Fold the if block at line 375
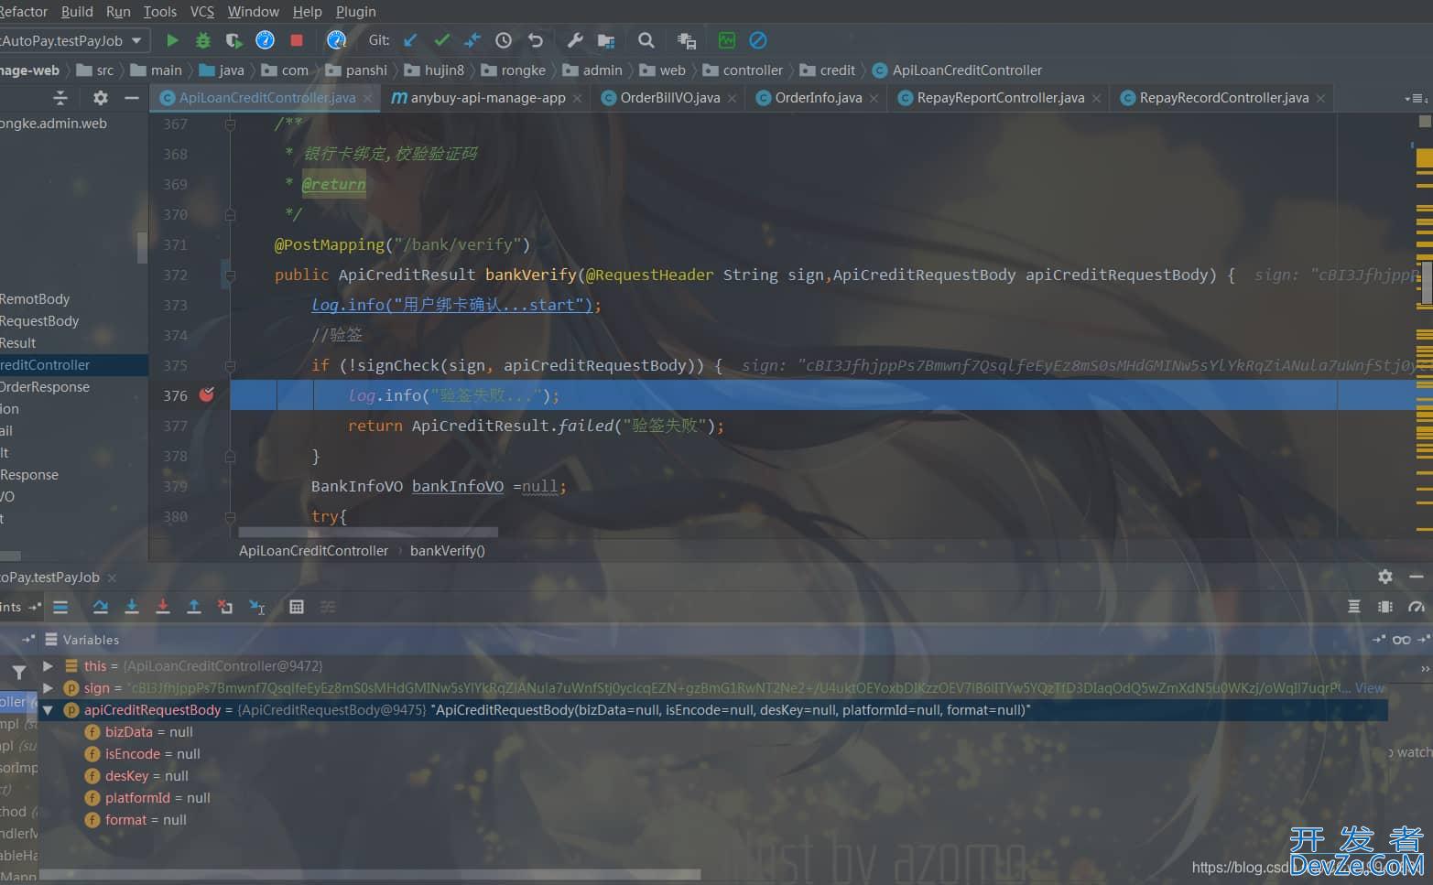Viewport: 1433px width, 885px height. (230, 365)
